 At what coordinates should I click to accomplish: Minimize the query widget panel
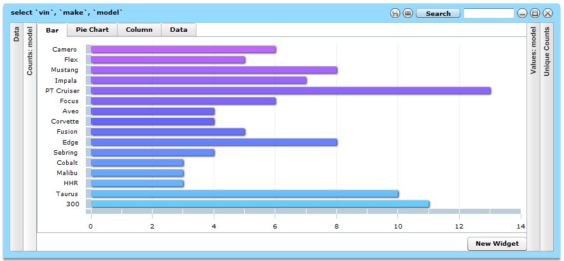pyautogui.click(x=522, y=13)
